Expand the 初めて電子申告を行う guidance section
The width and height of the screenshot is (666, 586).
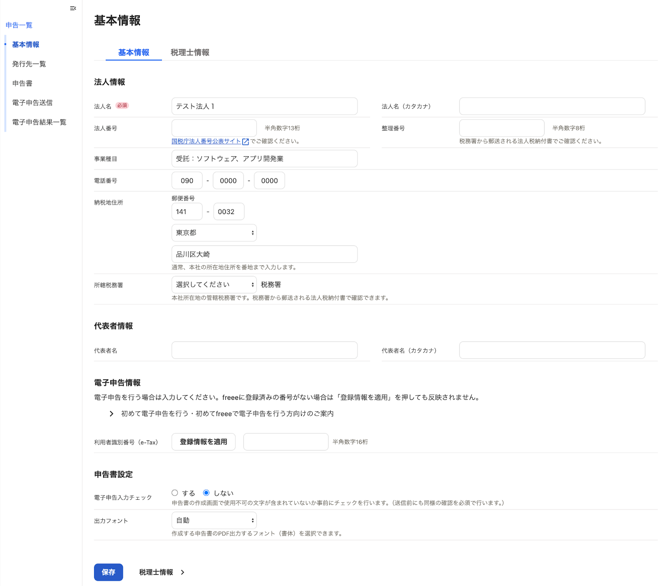point(221,414)
